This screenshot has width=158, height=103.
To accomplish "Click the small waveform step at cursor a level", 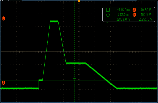I will [x=41, y=80].
